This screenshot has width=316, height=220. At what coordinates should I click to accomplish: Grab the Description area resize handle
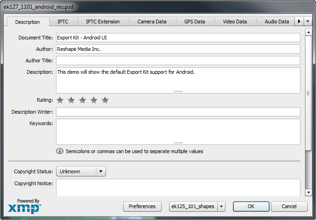point(178,91)
